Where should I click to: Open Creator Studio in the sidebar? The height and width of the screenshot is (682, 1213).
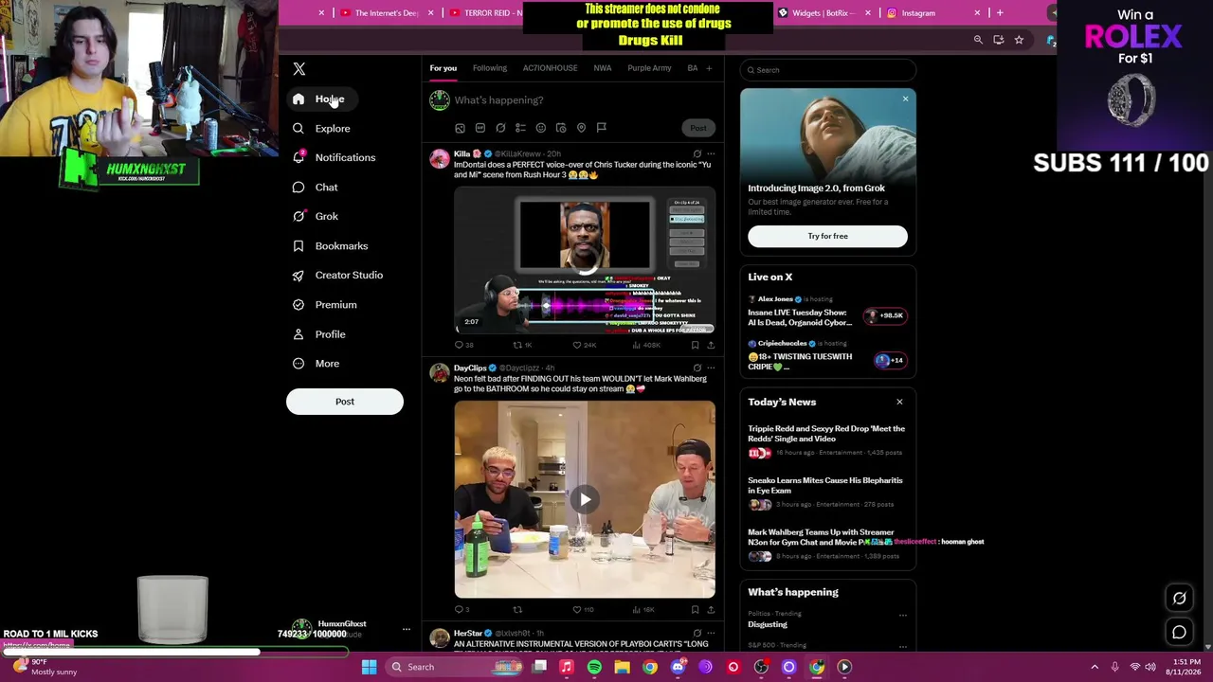pyautogui.click(x=337, y=276)
